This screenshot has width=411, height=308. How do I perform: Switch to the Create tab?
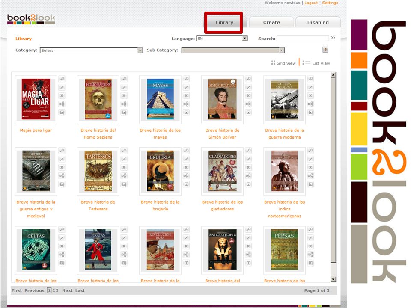271,22
